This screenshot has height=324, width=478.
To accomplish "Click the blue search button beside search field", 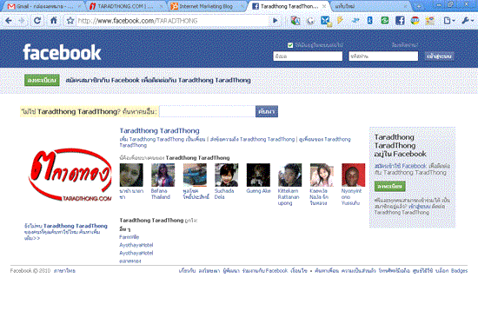I will point(267,111).
